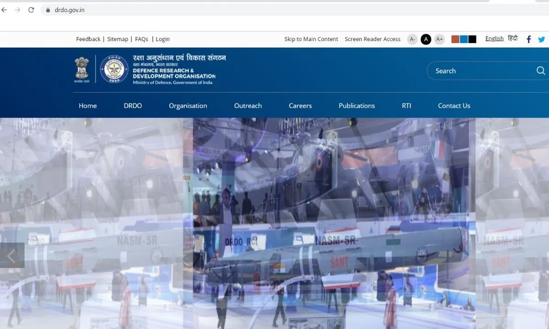Viewport: 549px width, 329px height.
Task: Click the browser back arrow
Action: (x=5, y=10)
